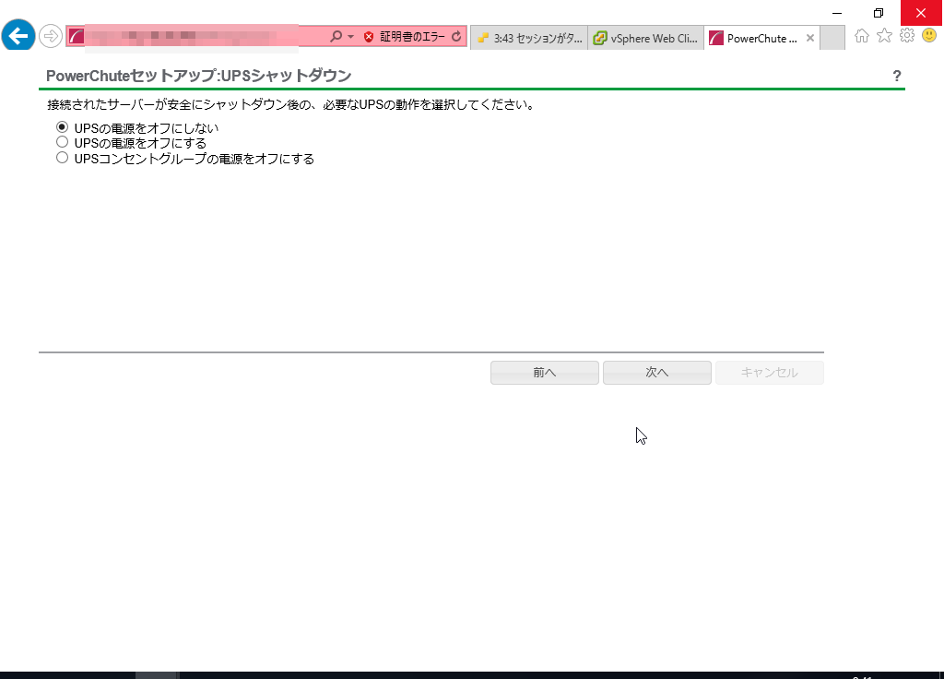Click the 前へ (Previous) button
The height and width of the screenshot is (679, 944).
[545, 373]
